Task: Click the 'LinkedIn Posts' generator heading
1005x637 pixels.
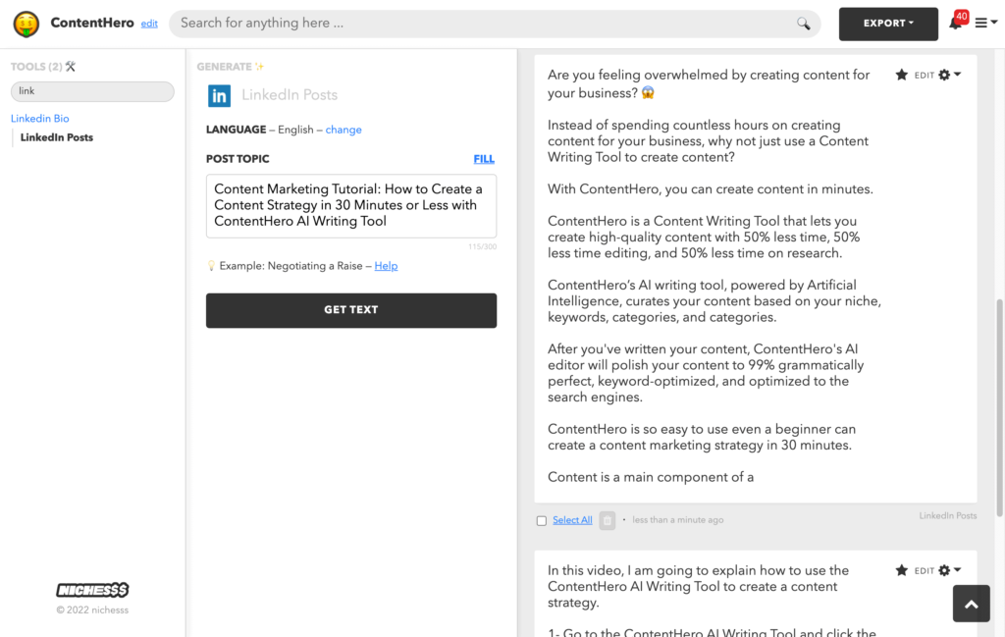Action: click(x=290, y=95)
